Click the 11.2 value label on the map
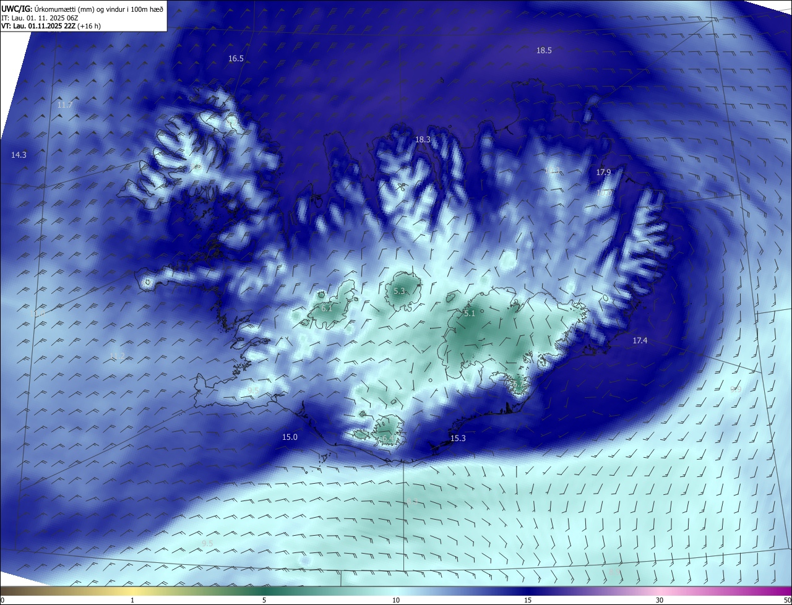The width and height of the screenshot is (792, 605). 117,356
